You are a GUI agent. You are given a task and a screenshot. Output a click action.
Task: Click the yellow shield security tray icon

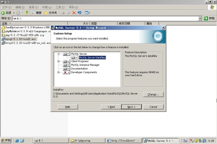tap(196, 141)
